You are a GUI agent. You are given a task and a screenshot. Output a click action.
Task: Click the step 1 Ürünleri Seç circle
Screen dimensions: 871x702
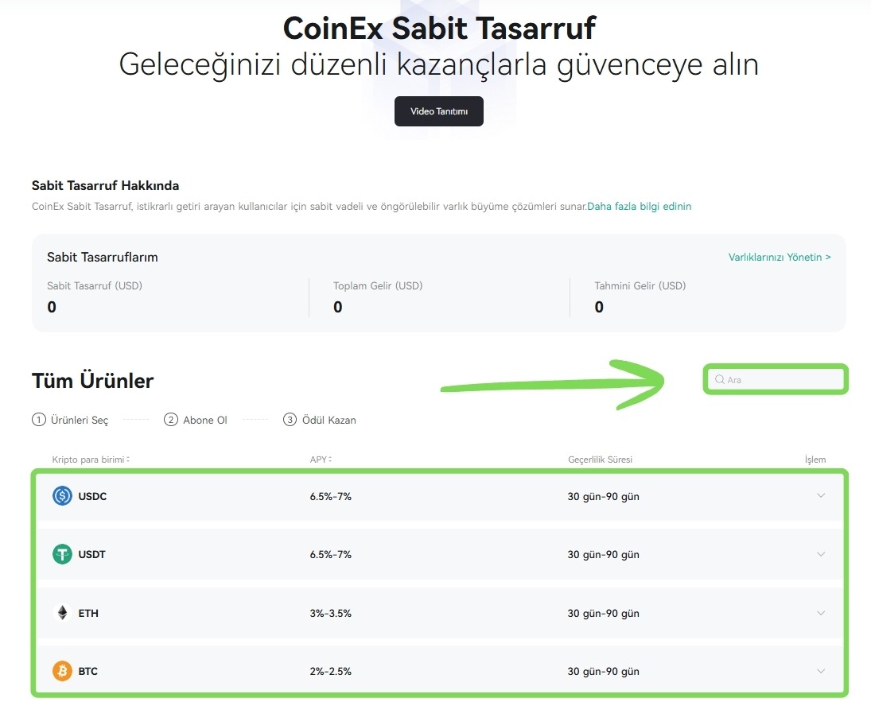(x=38, y=420)
